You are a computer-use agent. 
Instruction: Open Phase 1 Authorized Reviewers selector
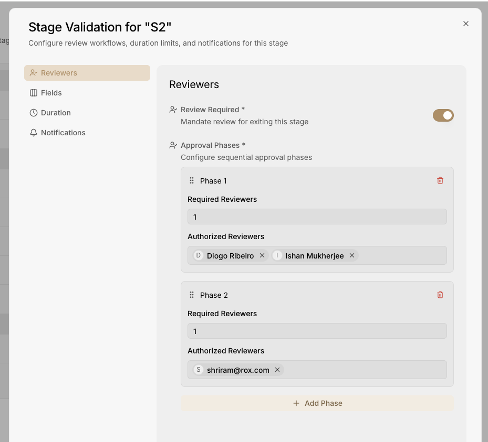point(402,256)
